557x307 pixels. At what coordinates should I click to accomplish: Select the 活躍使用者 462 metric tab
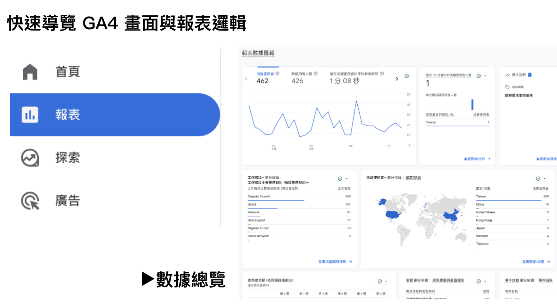click(268, 78)
